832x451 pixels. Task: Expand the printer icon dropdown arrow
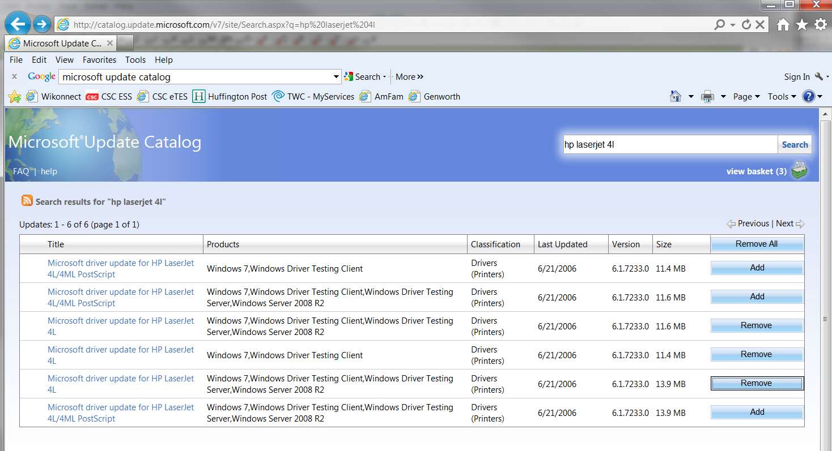tap(723, 97)
